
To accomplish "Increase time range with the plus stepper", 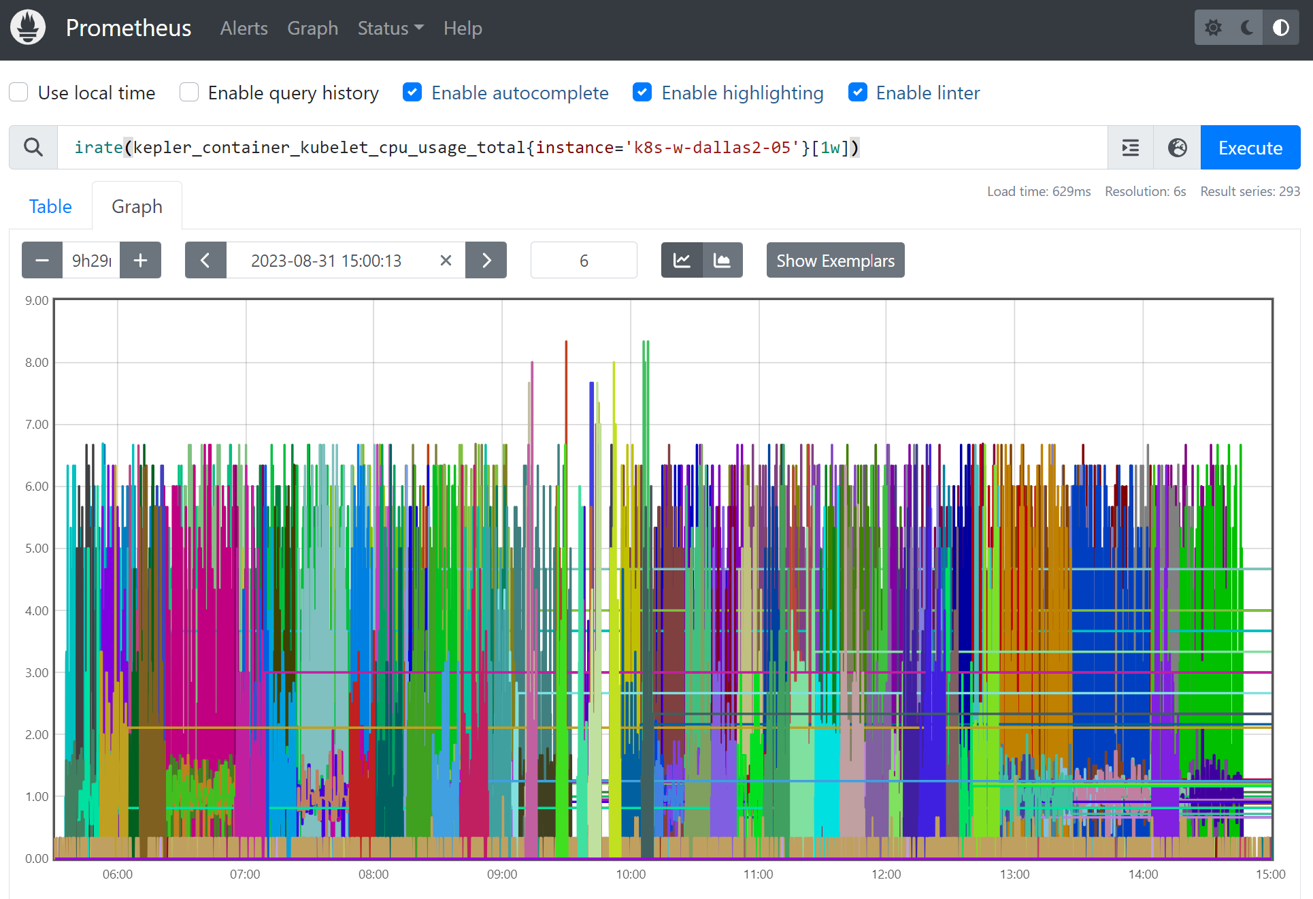I will pos(140,260).
